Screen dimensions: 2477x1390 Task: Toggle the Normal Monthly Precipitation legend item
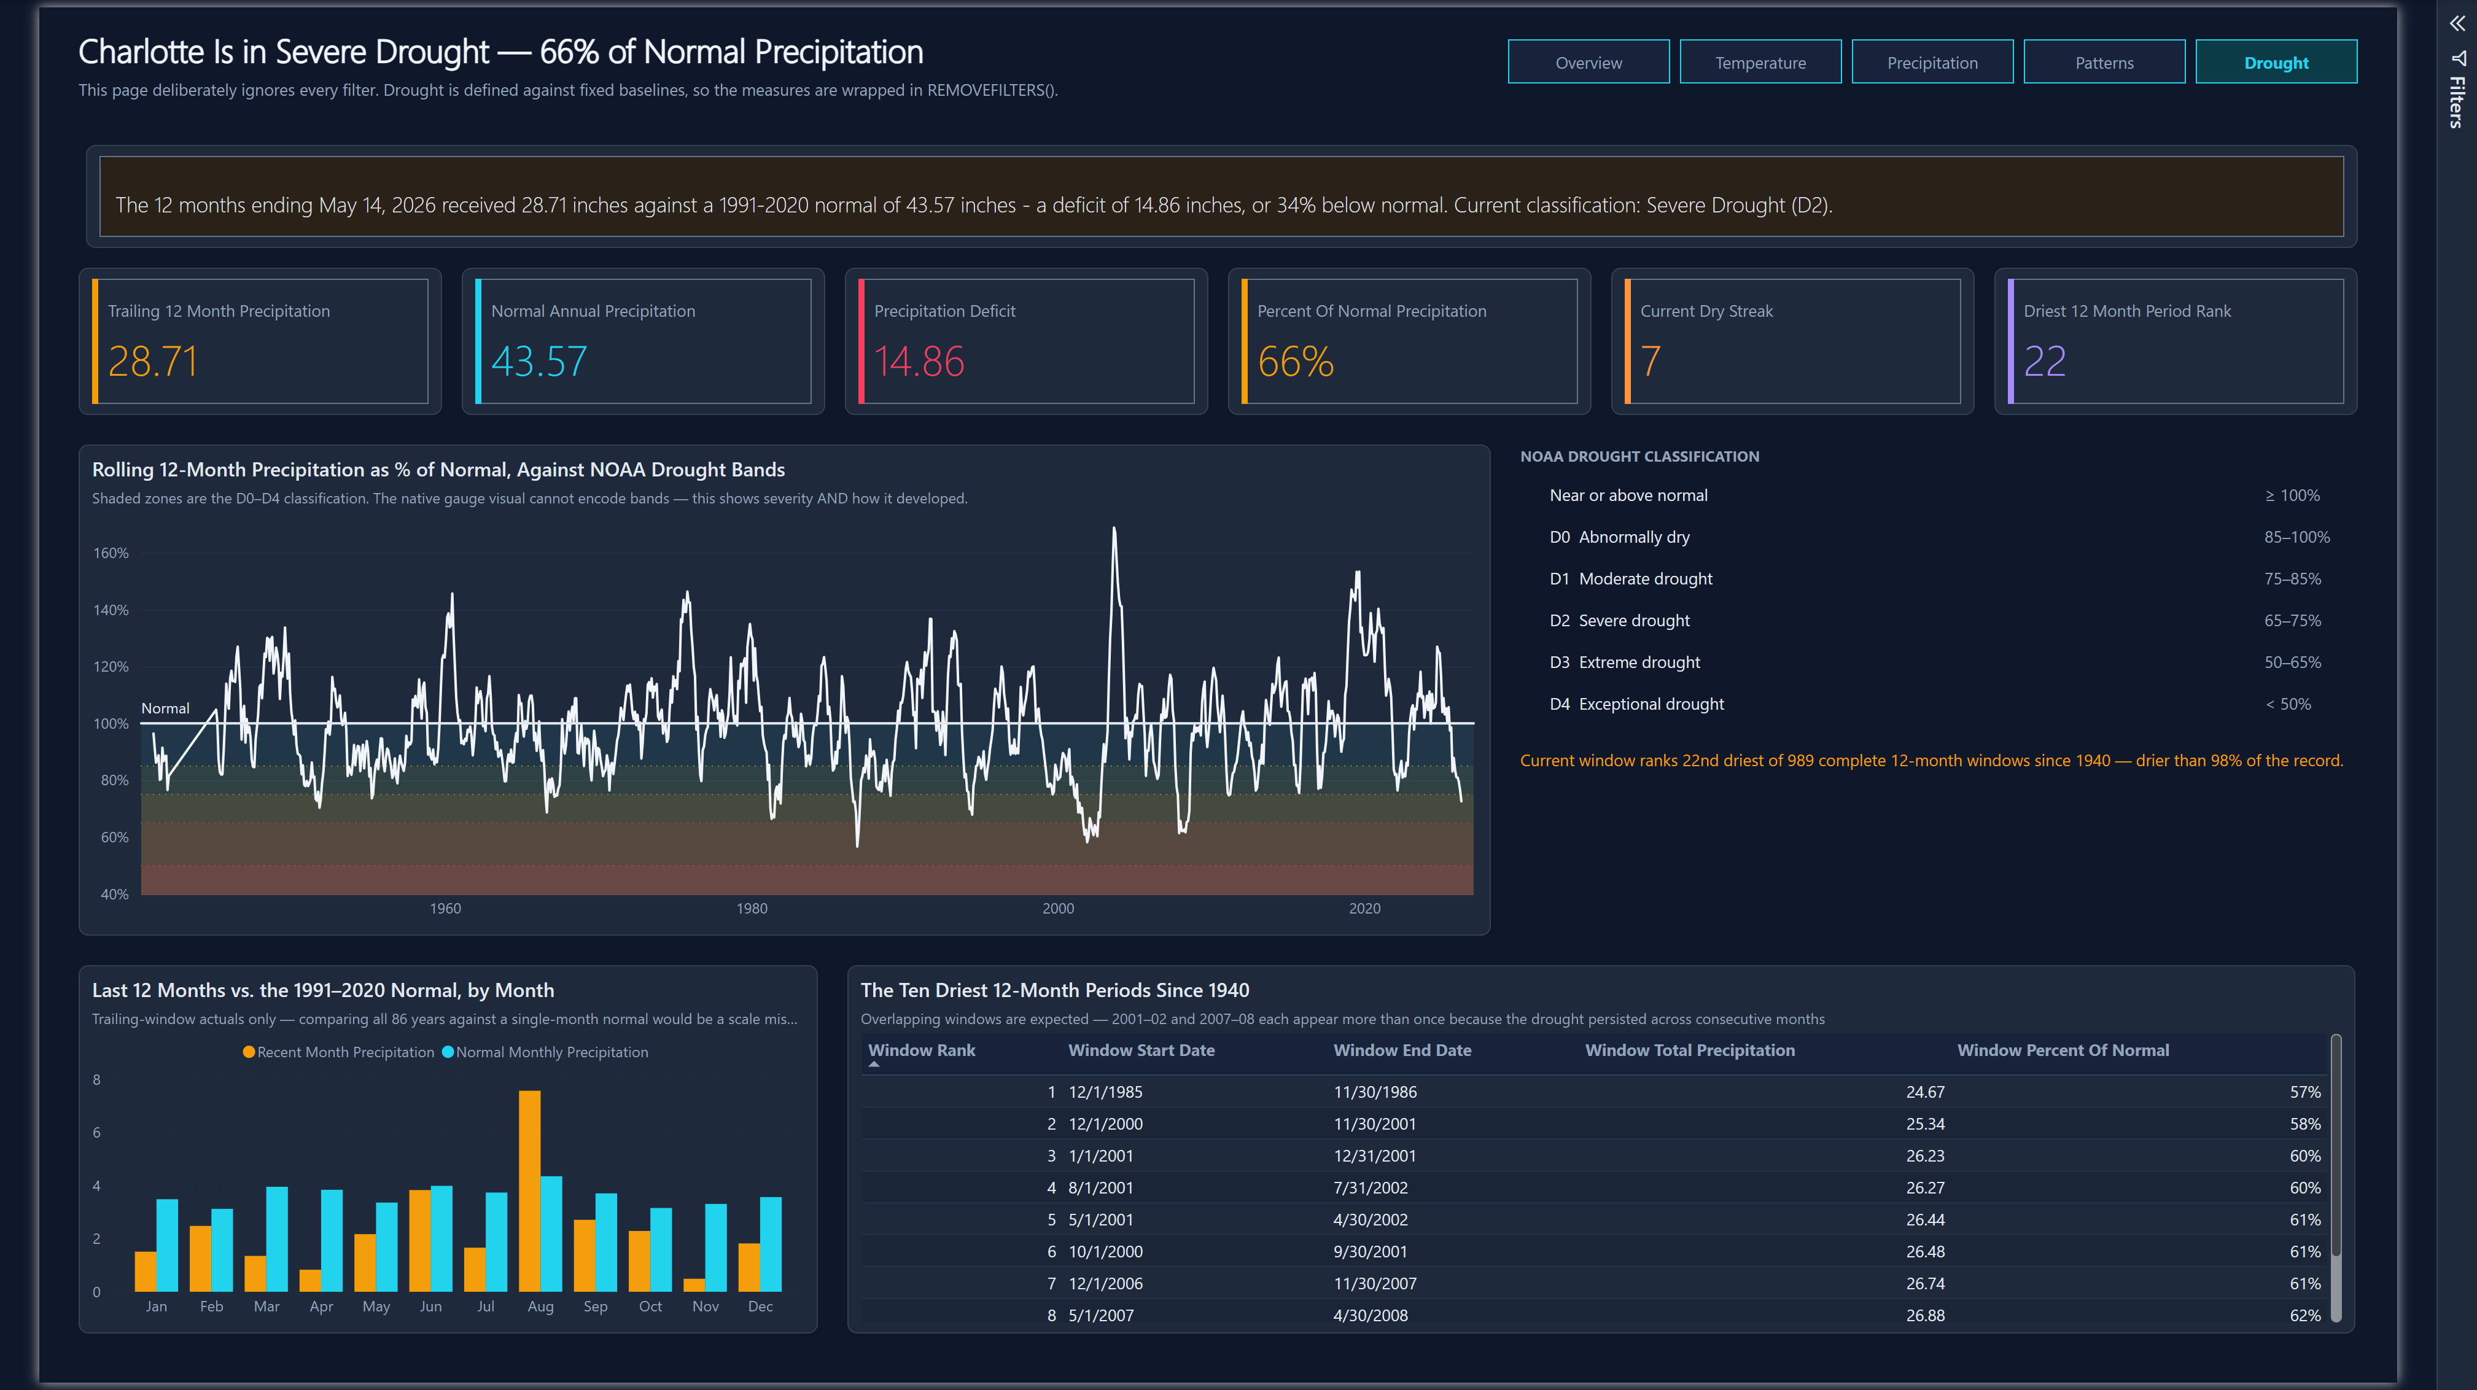544,1052
